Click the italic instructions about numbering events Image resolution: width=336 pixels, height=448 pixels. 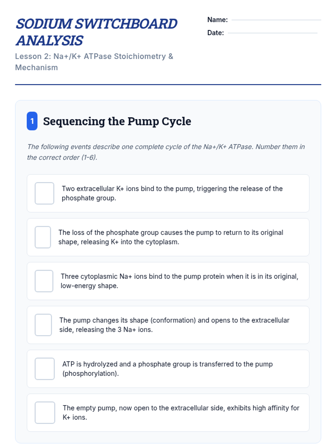click(166, 152)
